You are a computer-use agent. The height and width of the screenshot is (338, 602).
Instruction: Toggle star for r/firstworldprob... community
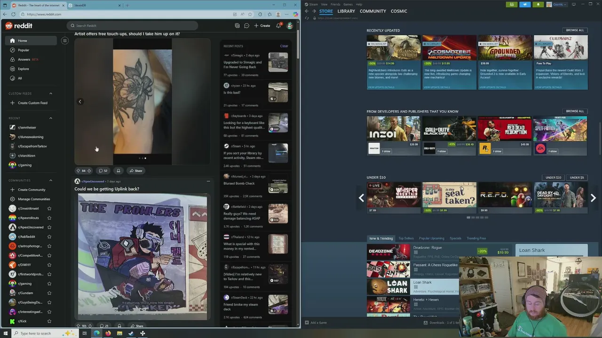[x=49, y=274]
